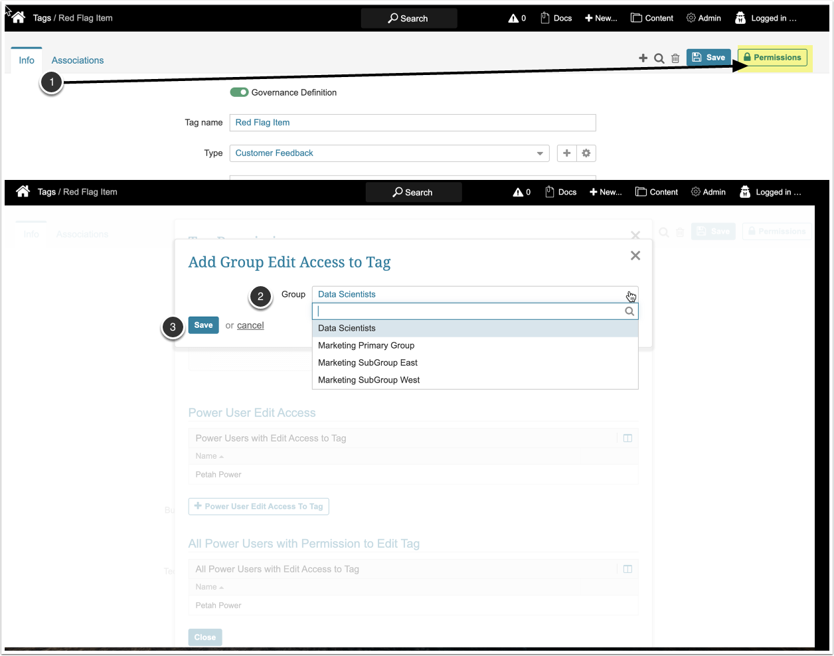
Task: Click the gear button next to Type
Action: (586, 153)
